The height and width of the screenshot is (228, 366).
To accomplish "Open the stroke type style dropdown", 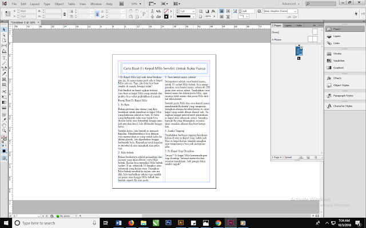I will click(x=193, y=17).
